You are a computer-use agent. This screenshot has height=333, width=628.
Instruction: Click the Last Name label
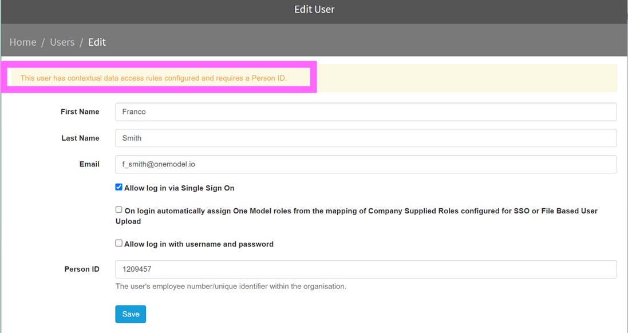coord(80,138)
